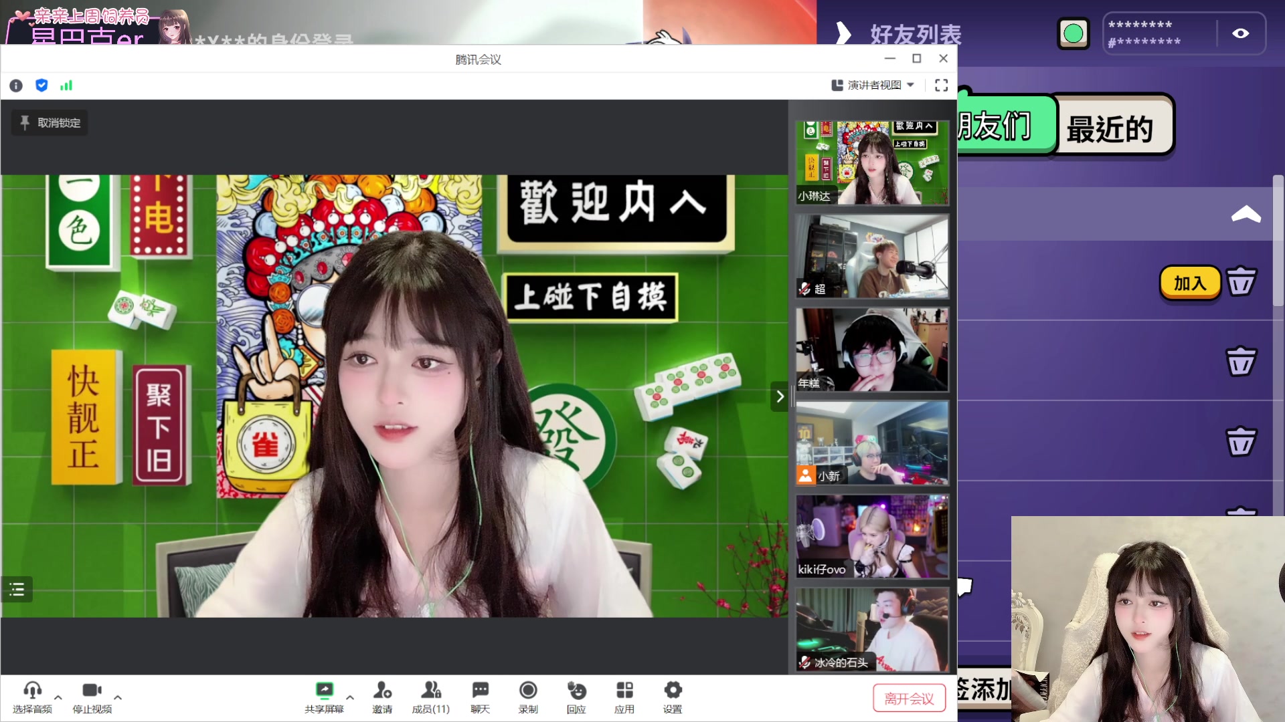Collapse the friends section with the white up chevron
Image resolution: width=1285 pixels, height=722 pixels.
[x=1246, y=214]
